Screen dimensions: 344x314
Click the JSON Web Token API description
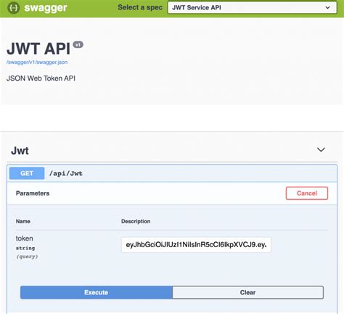point(41,78)
